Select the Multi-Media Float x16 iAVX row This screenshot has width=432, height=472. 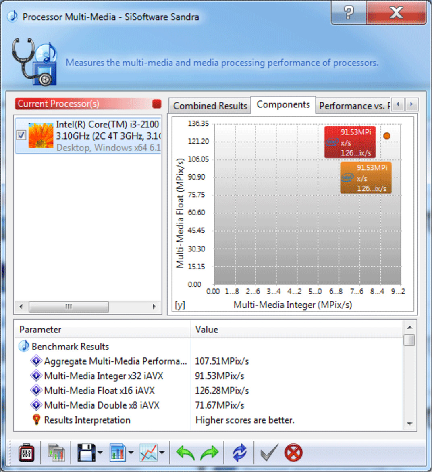[x=209, y=391]
